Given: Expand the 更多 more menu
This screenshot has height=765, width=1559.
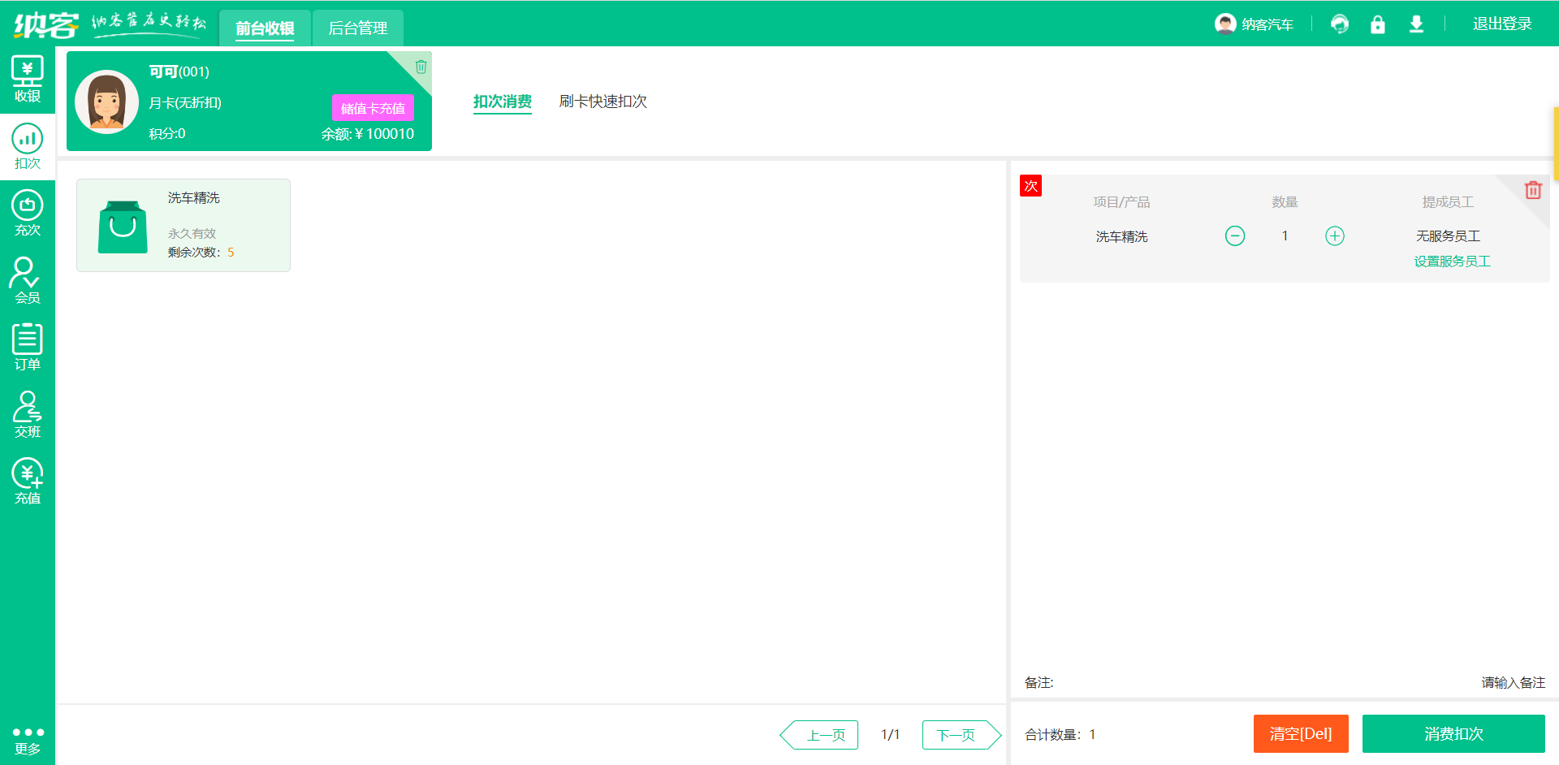Looking at the screenshot, I should tap(27, 740).
